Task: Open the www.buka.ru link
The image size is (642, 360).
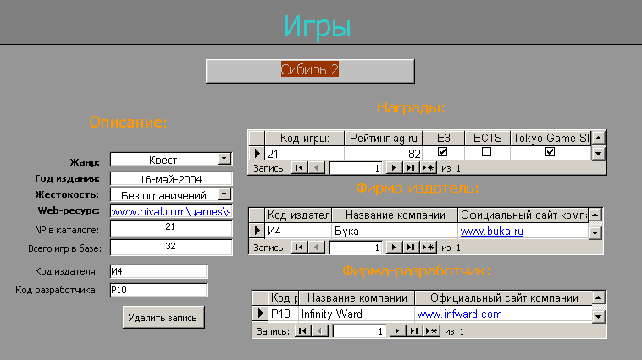Action: [492, 232]
